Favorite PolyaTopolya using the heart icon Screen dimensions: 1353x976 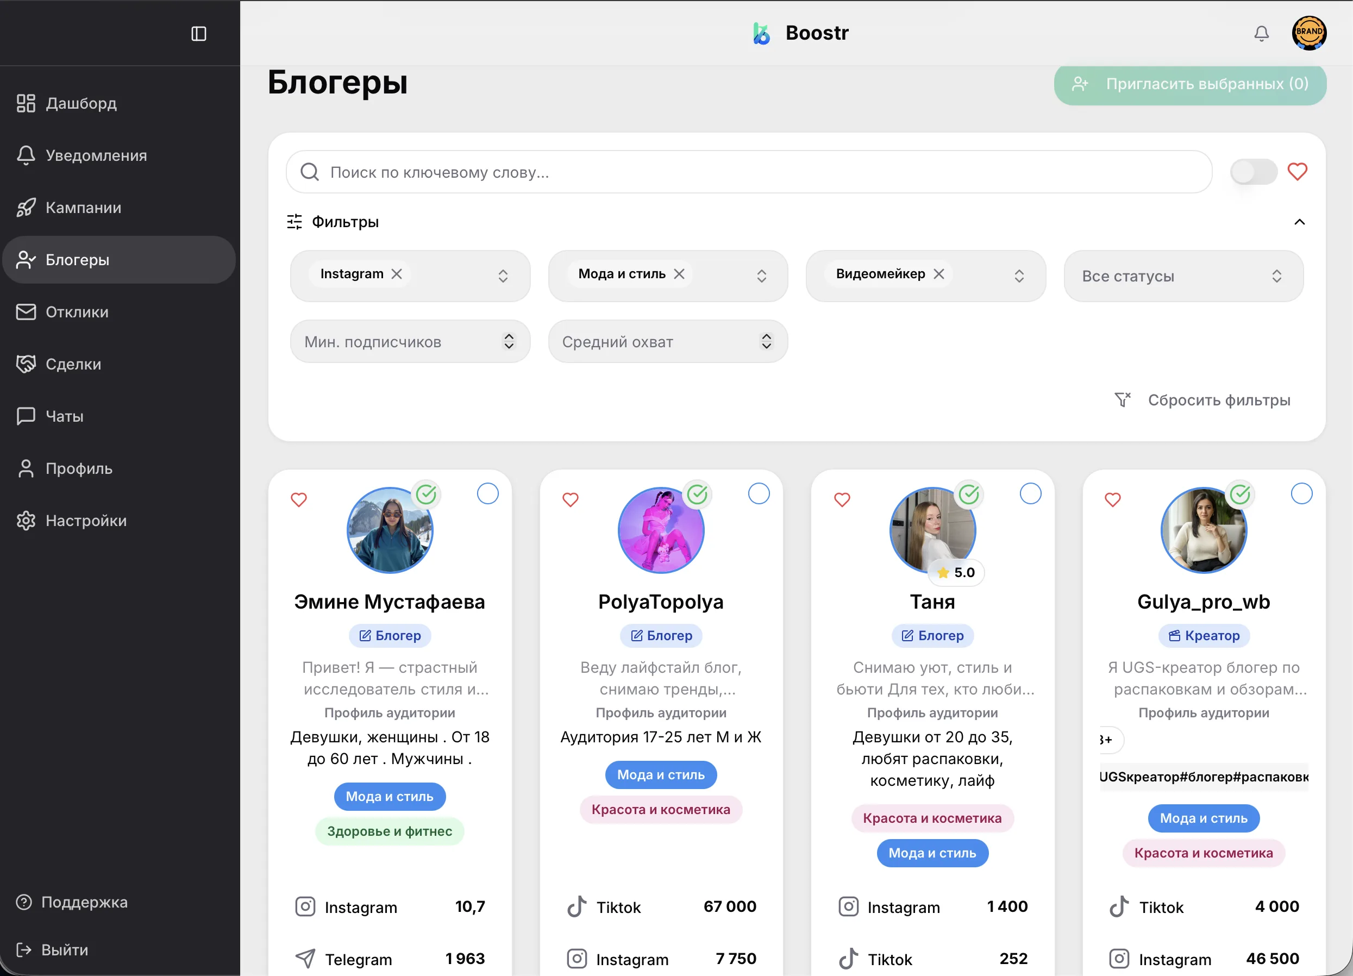click(x=571, y=499)
